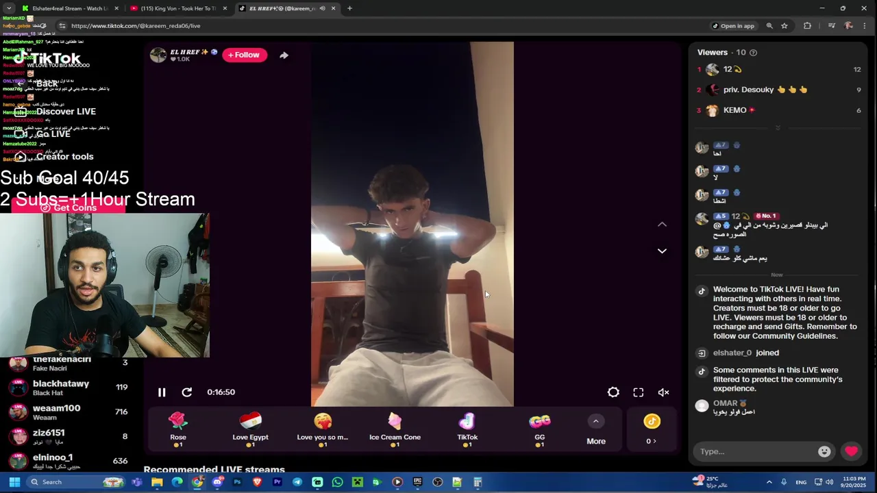Show hidden system tray icons chevron
Screen dimensions: 877x493
[769, 482]
